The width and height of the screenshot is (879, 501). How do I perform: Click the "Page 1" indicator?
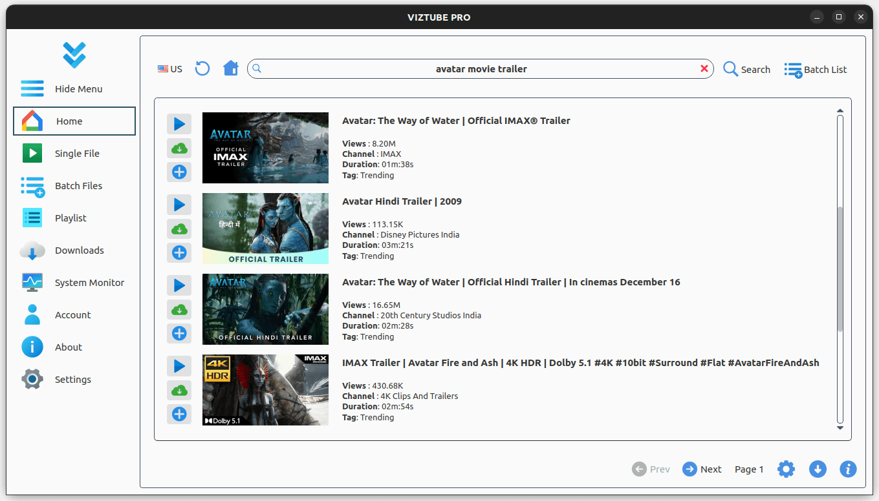pos(749,469)
